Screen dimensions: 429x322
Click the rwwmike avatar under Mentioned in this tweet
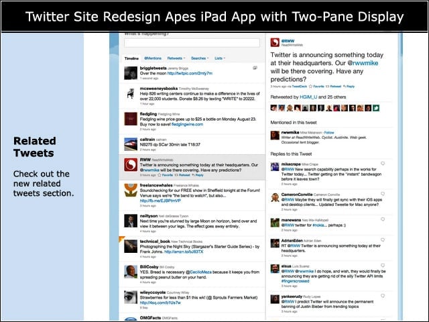(x=275, y=136)
